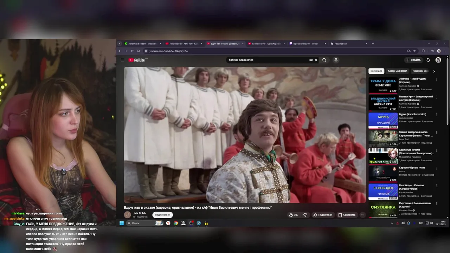Viewport: 450px width, 253px height.
Task: Open the clock showing 19:03 21.12.2025
Action: click(440, 223)
